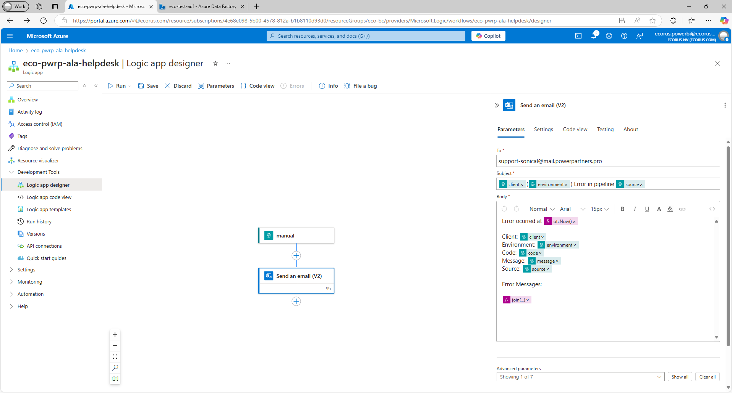
Task: Favorite the eco-pwrp-ala-helpdesk resource
Action: tap(215, 63)
